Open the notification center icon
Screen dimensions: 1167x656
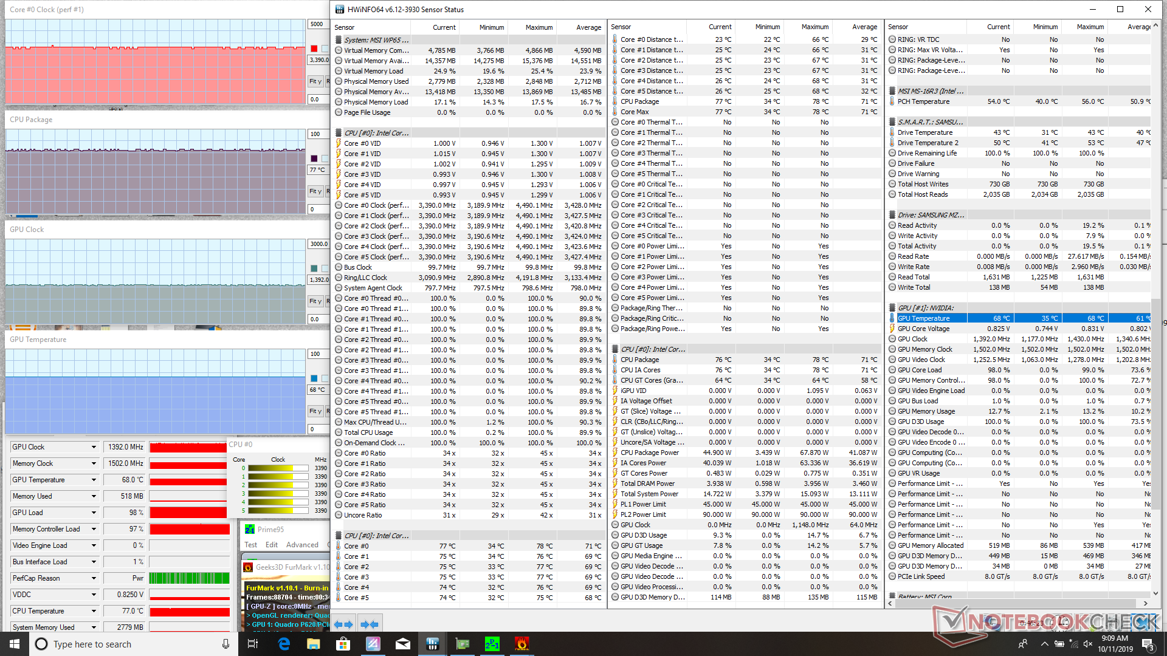point(1148,644)
